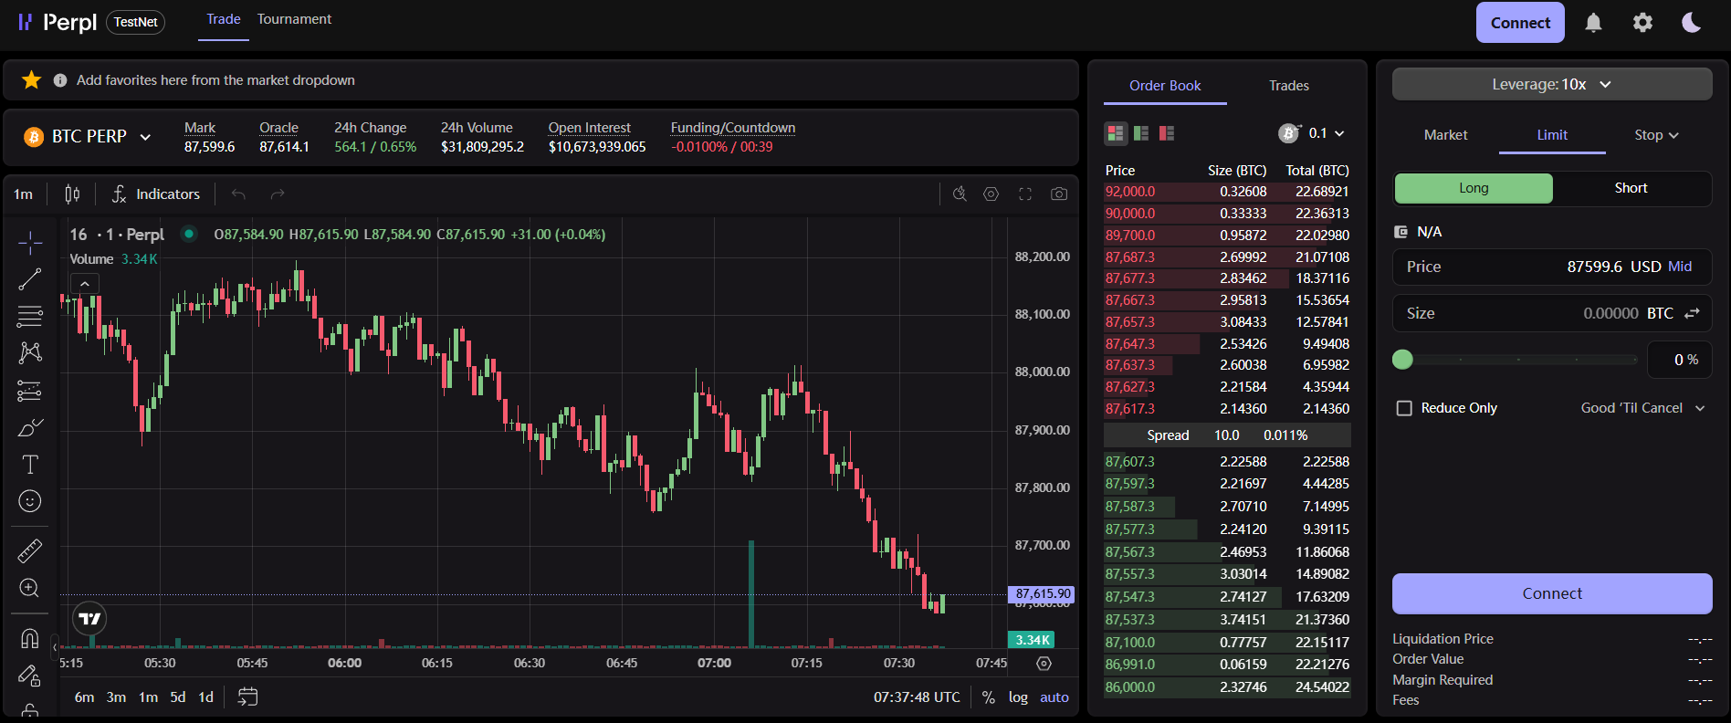Image resolution: width=1731 pixels, height=723 pixels.
Task: Switch to the Trades tab
Action: tap(1288, 86)
